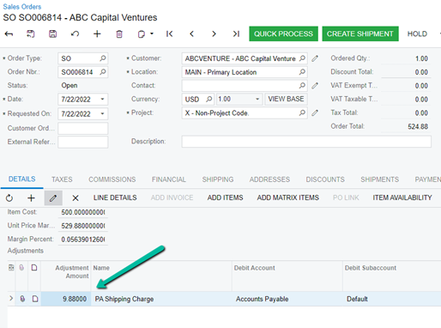Edit the Customer with pencil icon
Image resolution: width=441 pixels, height=328 pixels.
coord(315,58)
